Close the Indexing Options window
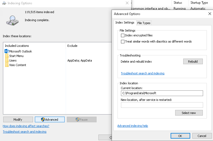Screen dimensions: 213x141 tap(127, 3)
